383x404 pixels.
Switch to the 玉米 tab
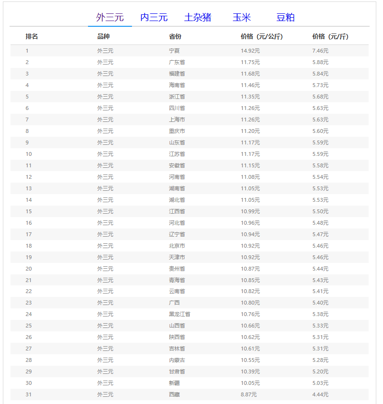tap(241, 18)
